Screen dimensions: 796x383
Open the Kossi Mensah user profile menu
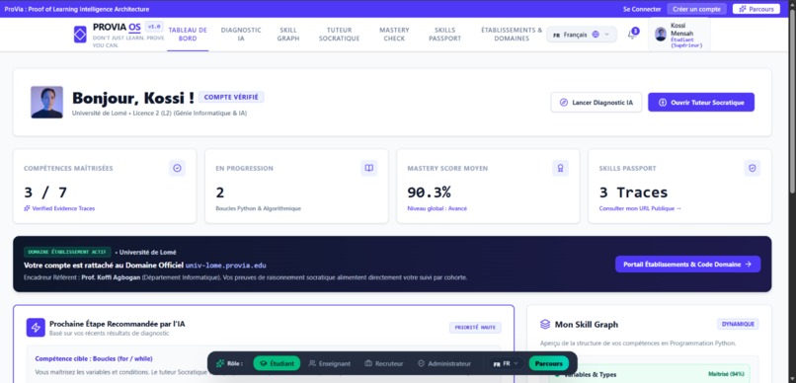[x=679, y=35]
